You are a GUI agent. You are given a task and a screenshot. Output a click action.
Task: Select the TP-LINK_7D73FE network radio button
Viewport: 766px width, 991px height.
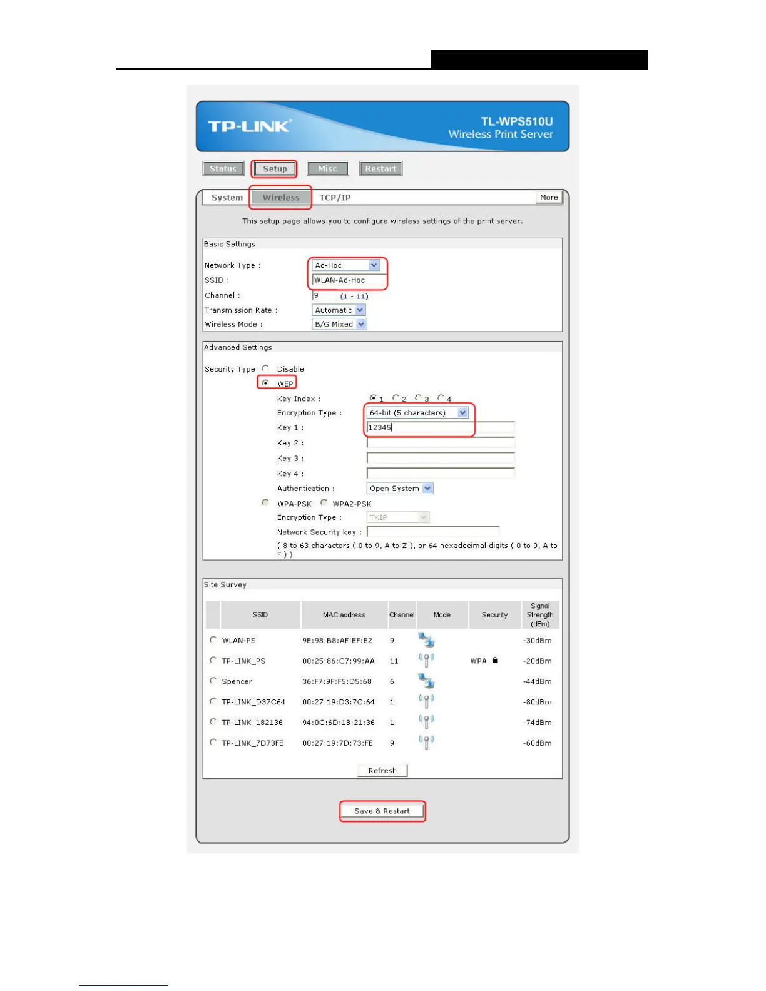(x=213, y=743)
